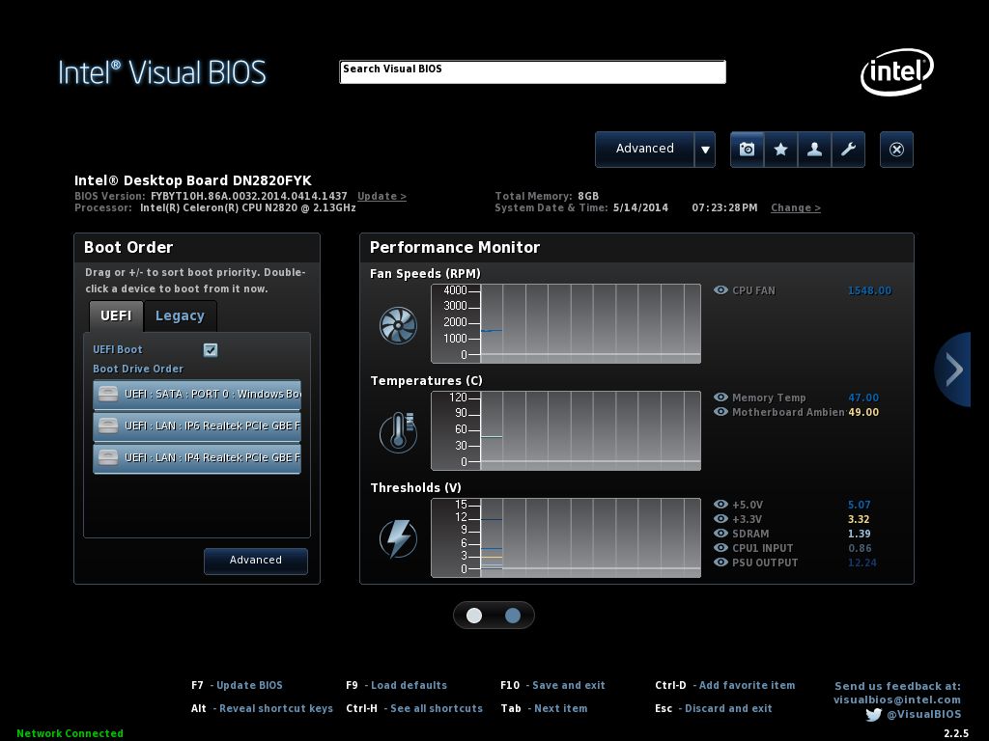Select UEFI LAN IP6 Realtek boot entry
This screenshot has height=741, width=989.
click(197, 425)
